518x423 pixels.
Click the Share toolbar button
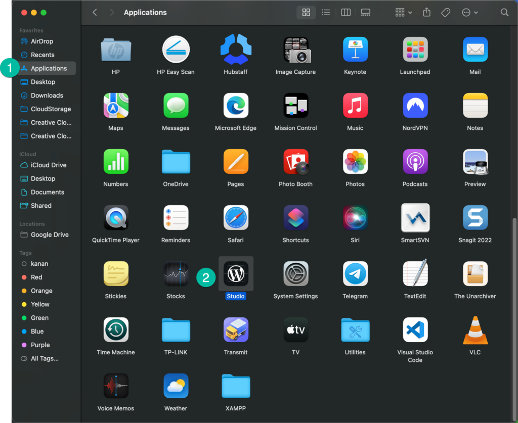point(426,13)
